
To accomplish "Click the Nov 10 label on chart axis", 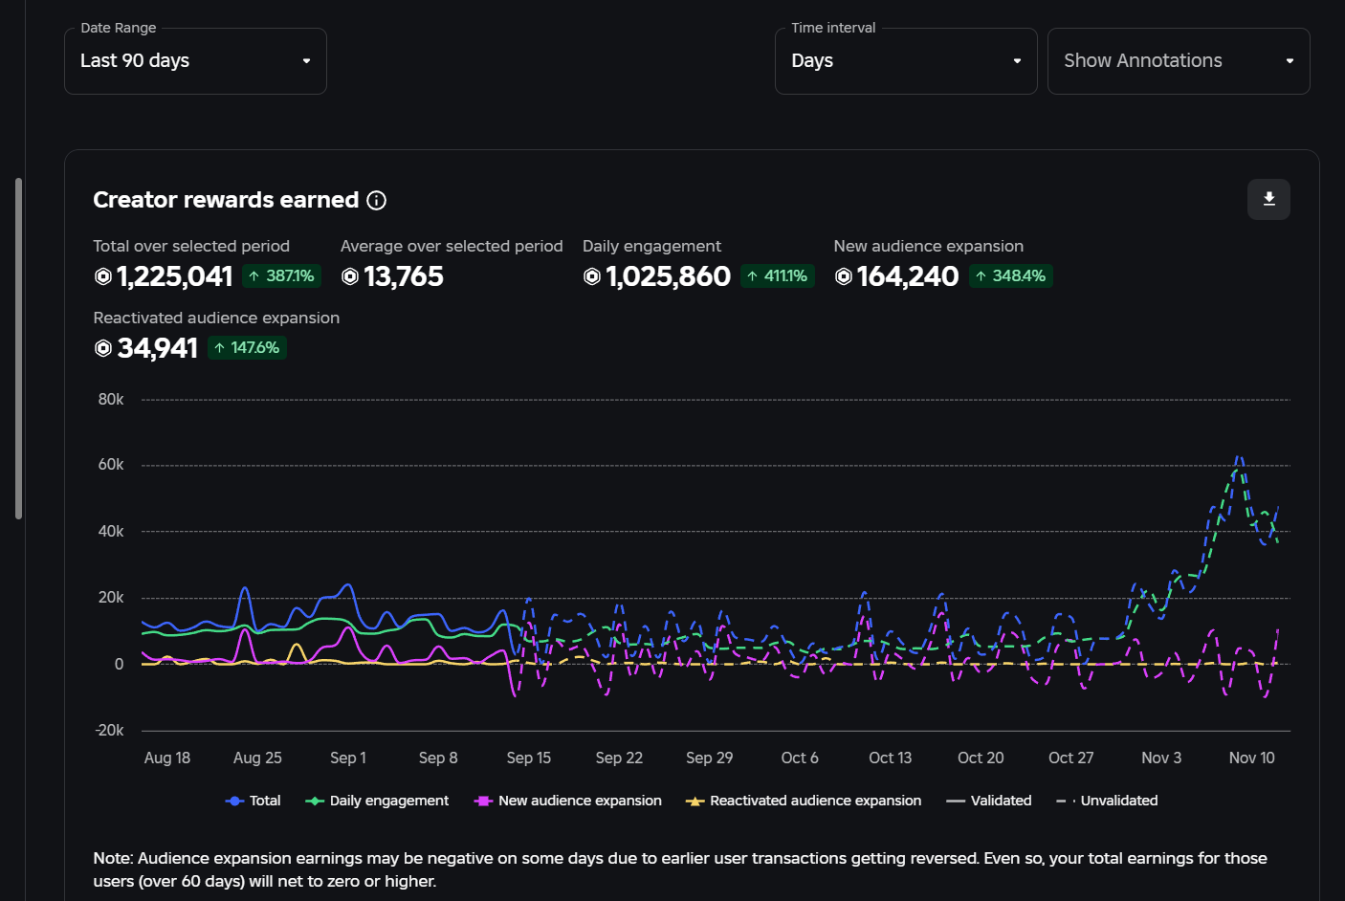I will 1251,758.
